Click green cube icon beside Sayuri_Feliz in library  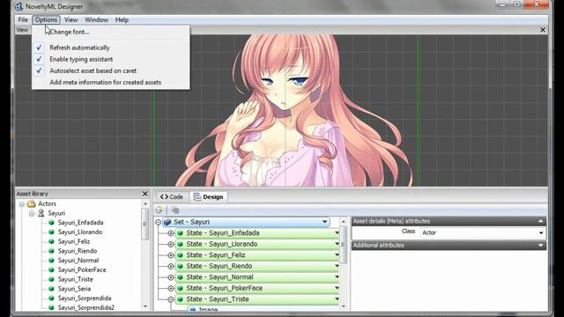pos(51,241)
